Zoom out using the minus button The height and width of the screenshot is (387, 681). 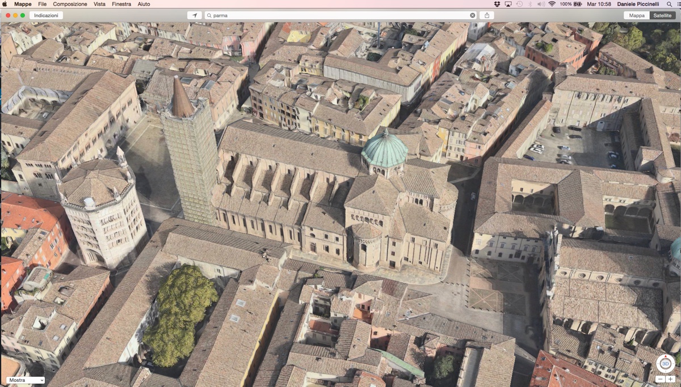(x=661, y=379)
